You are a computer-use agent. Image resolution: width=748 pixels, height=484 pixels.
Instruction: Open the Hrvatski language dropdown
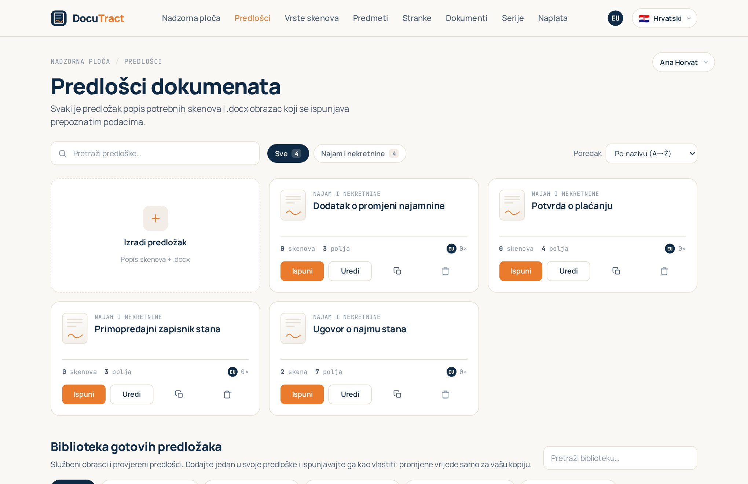pos(664,18)
